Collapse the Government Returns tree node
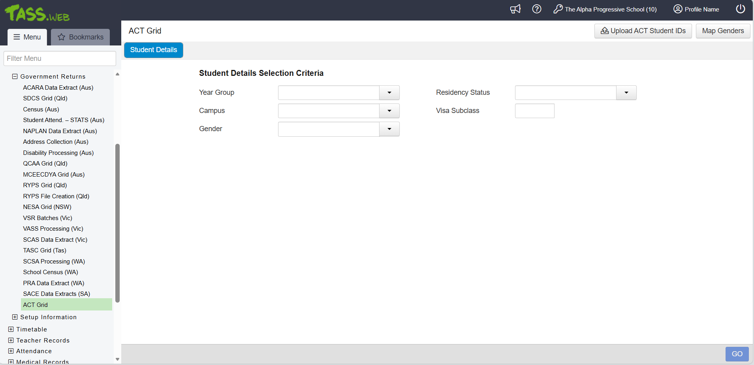Screen dimensions: 754x365 (15, 77)
